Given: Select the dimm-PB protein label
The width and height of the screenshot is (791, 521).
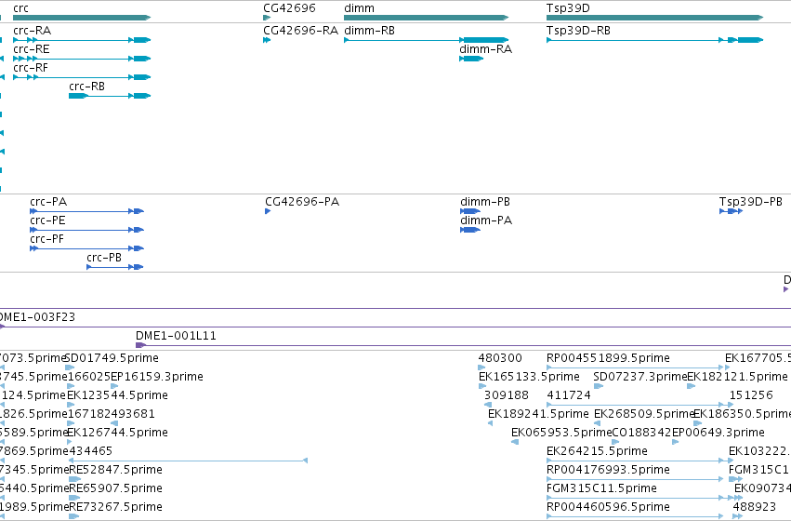Looking at the screenshot, I should (485, 202).
